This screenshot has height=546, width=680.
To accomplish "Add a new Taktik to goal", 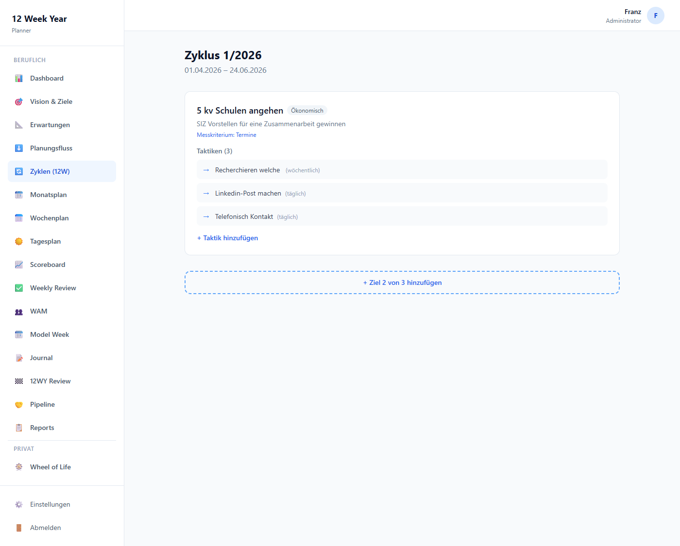I will [227, 238].
